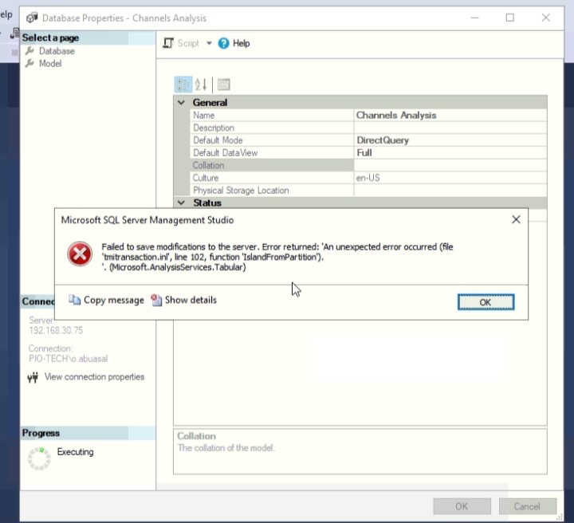Click the Help label in toolbar
574x523 pixels.
(x=242, y=43)
